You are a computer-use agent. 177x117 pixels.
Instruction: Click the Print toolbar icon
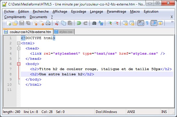48,23
